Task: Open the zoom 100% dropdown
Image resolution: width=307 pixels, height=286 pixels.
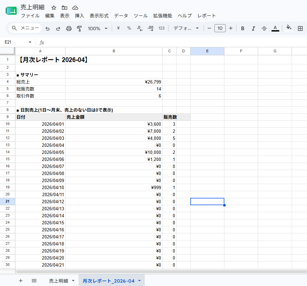Action: point(98,28)
